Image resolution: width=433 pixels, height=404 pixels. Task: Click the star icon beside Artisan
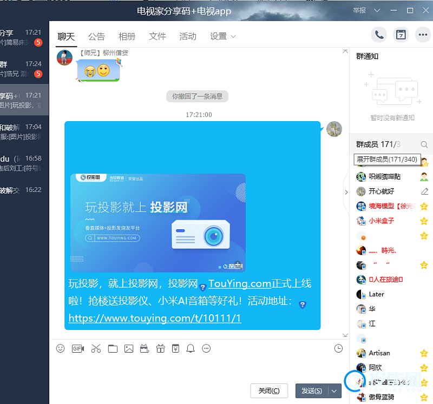point(424,353)
